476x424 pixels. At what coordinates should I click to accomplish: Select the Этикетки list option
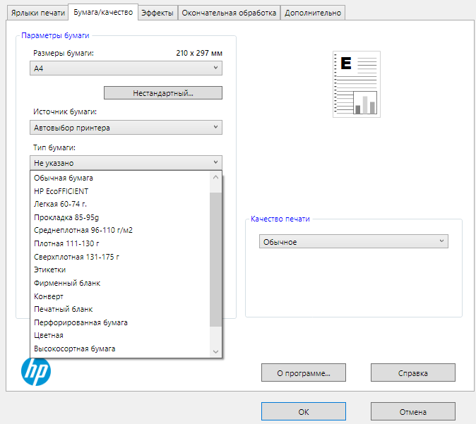coord(50,269)
